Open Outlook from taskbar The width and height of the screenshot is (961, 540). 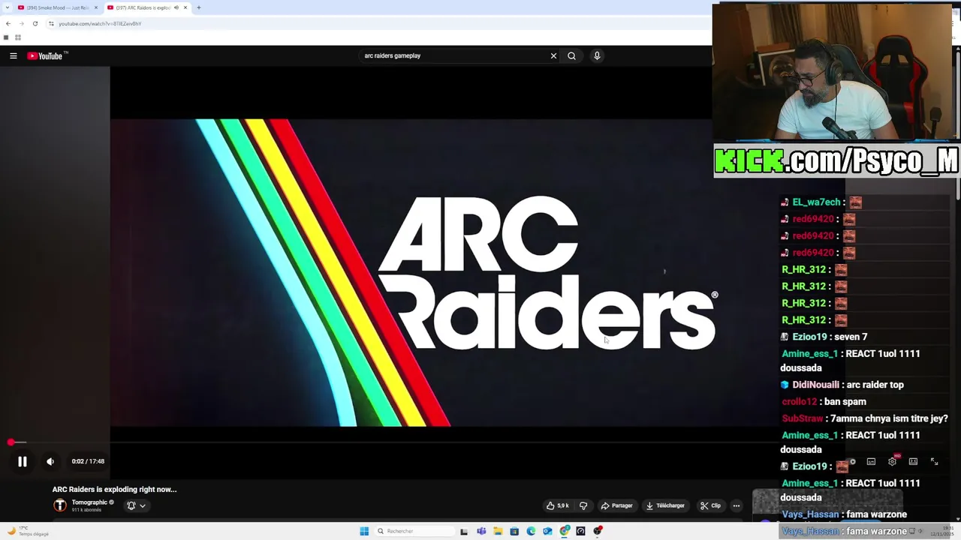547,531
